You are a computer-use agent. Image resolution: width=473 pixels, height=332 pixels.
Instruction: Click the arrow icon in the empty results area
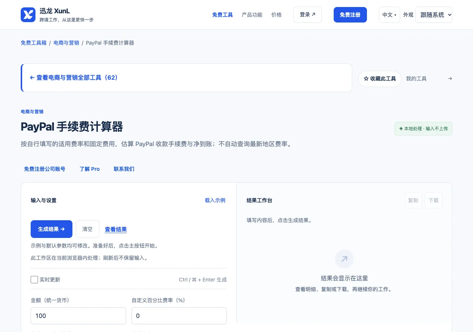coord(344,259)
